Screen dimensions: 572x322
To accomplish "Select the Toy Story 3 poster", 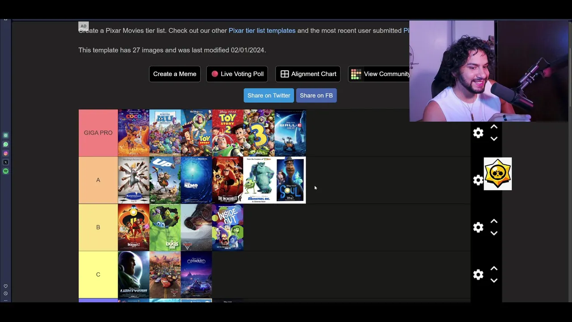I will tap(259, 133).
